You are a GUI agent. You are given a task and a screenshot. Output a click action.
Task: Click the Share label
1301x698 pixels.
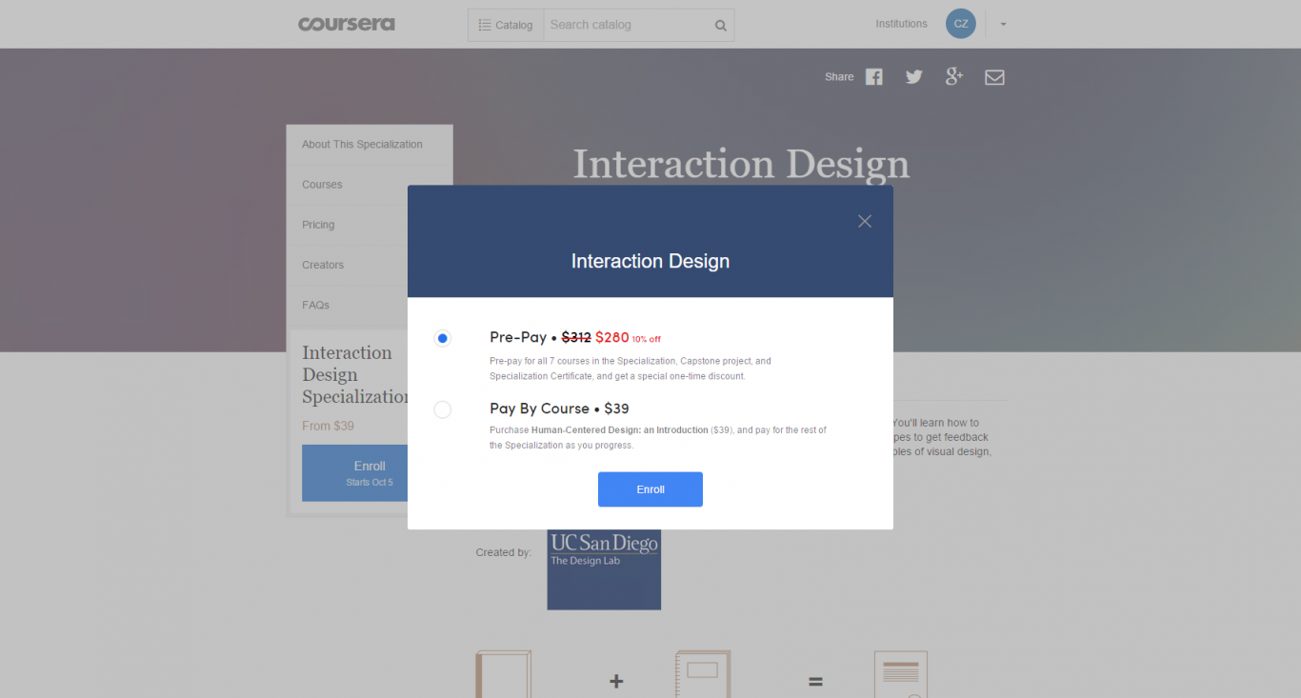[x=839, y=77]
